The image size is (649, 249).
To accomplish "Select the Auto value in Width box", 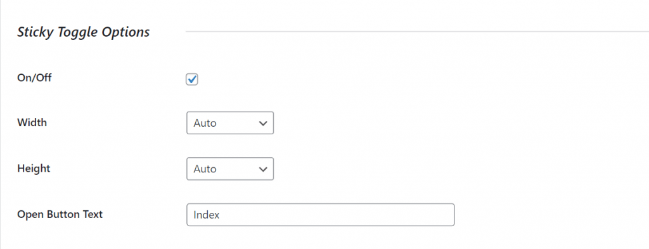I will (x=205, y=124).
